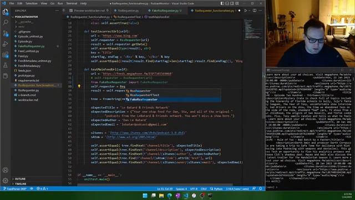The height and width of the screenshot is (200, 355).
Task: Open the Extensions view
Action: pyautogui.click(x=5, y=54)
